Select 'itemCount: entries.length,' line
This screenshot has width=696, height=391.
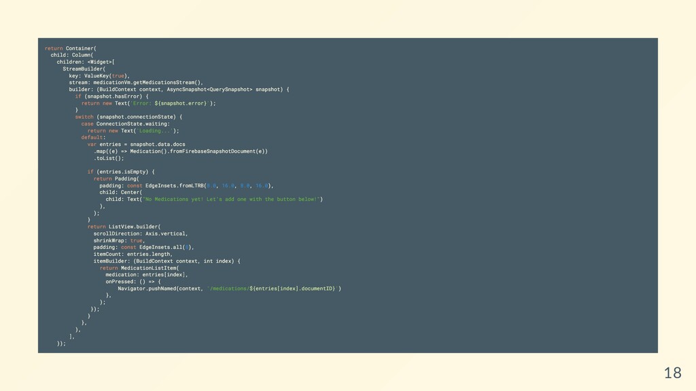point(133,255)
